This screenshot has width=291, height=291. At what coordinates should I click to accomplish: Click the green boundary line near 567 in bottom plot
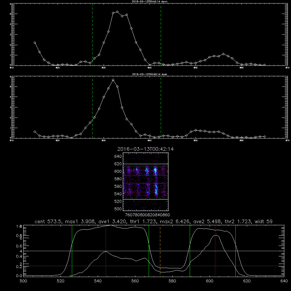(149, 251)
